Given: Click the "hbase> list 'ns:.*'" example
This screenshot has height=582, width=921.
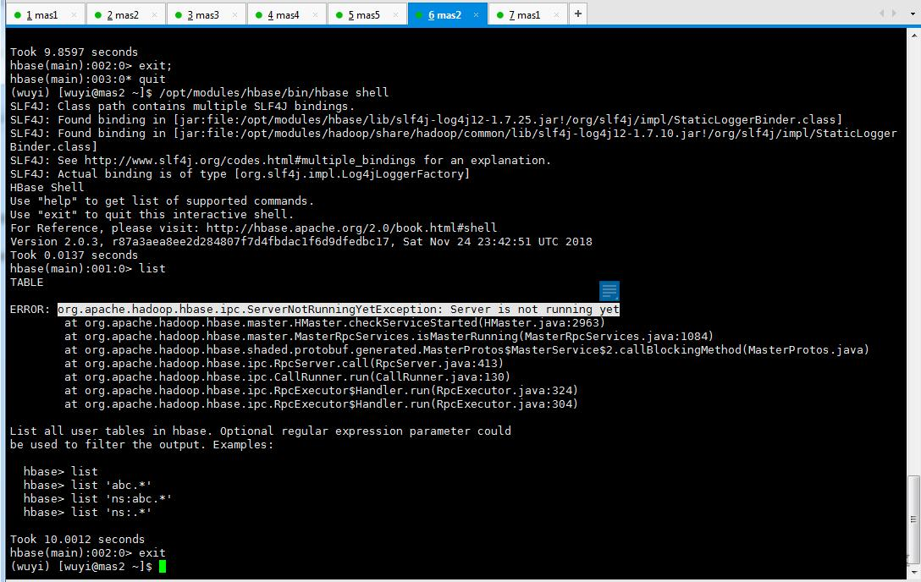Looking at the screenshot, I should click(x=87, y=512).
